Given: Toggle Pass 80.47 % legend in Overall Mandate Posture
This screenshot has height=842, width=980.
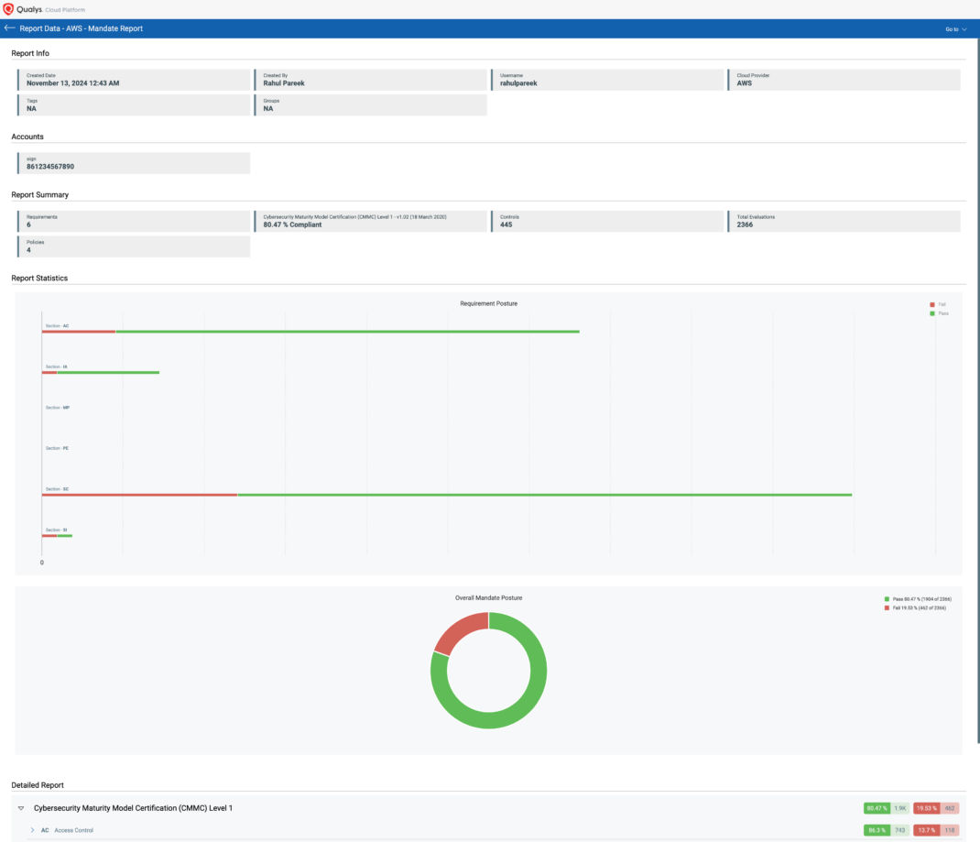Looking at the screenshot, I should pyautogui.click(x=918, y=599).
